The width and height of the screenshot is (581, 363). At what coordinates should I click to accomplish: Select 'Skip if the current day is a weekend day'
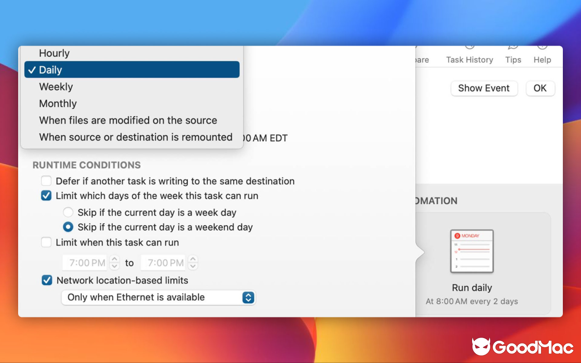click(x=68, y=227)
